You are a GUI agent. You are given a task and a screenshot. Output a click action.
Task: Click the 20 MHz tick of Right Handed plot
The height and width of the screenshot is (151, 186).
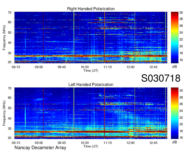[10, 62]
